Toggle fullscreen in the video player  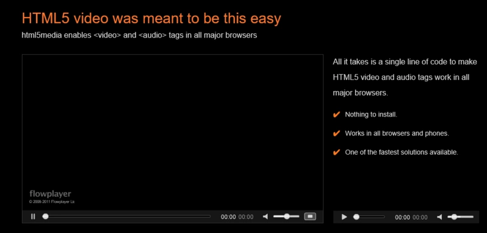[x=310, y=217]
